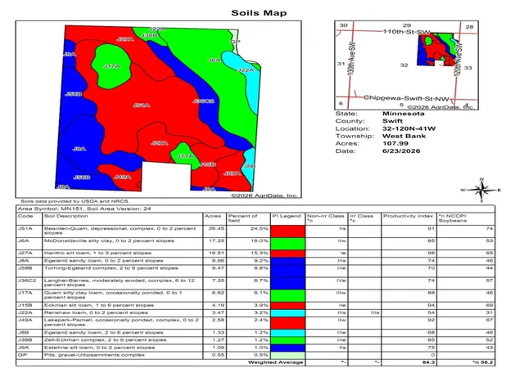Click the Soils Map title
The image size is (524, 368).
[x=259, y=13]
